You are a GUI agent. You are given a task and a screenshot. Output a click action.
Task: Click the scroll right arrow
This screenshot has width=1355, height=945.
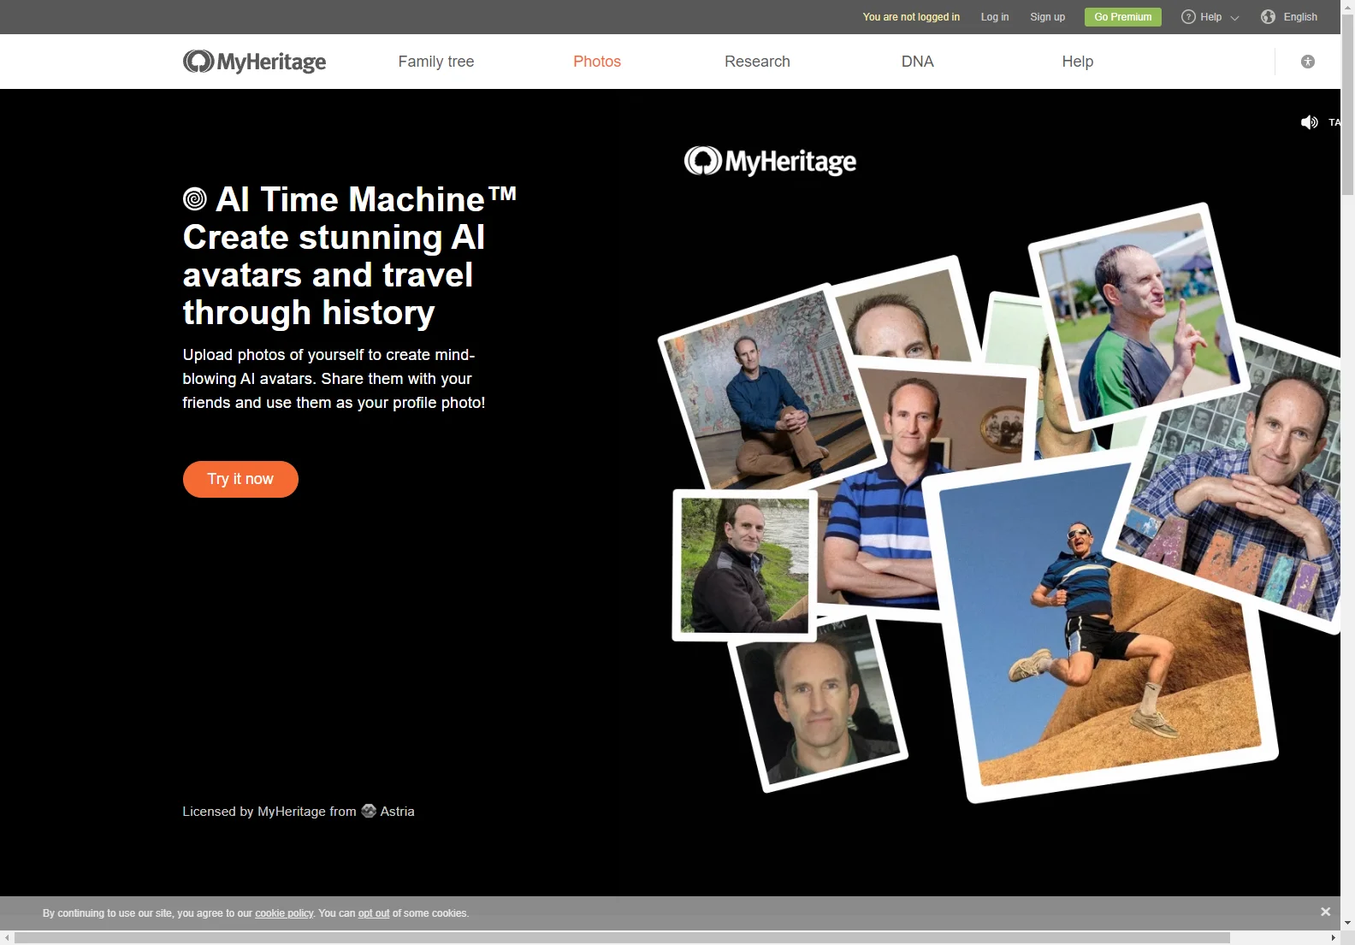coord(1333,938)
